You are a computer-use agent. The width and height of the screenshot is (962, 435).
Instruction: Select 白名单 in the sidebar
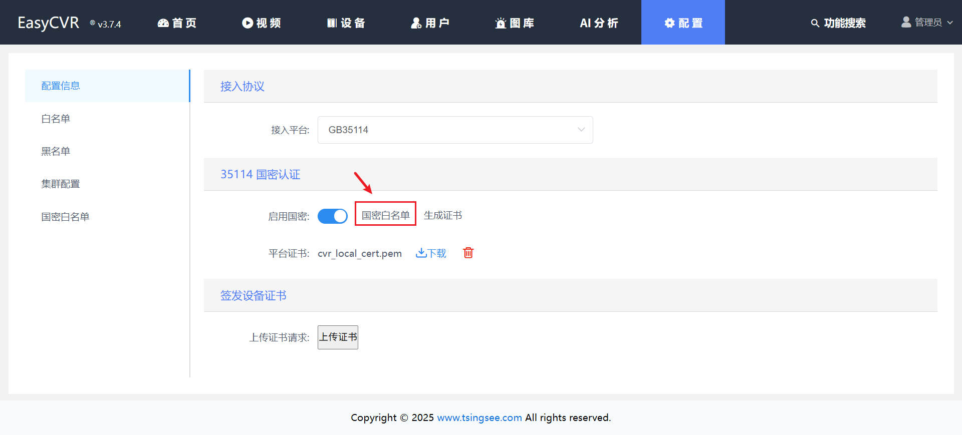pyautogui.click(x=56, y=119)
